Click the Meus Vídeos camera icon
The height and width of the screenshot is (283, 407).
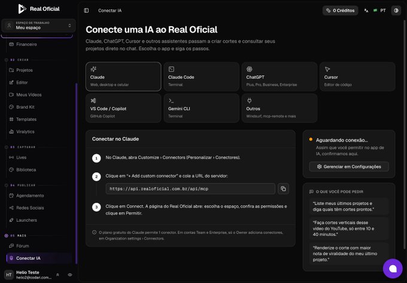point(11,95)
